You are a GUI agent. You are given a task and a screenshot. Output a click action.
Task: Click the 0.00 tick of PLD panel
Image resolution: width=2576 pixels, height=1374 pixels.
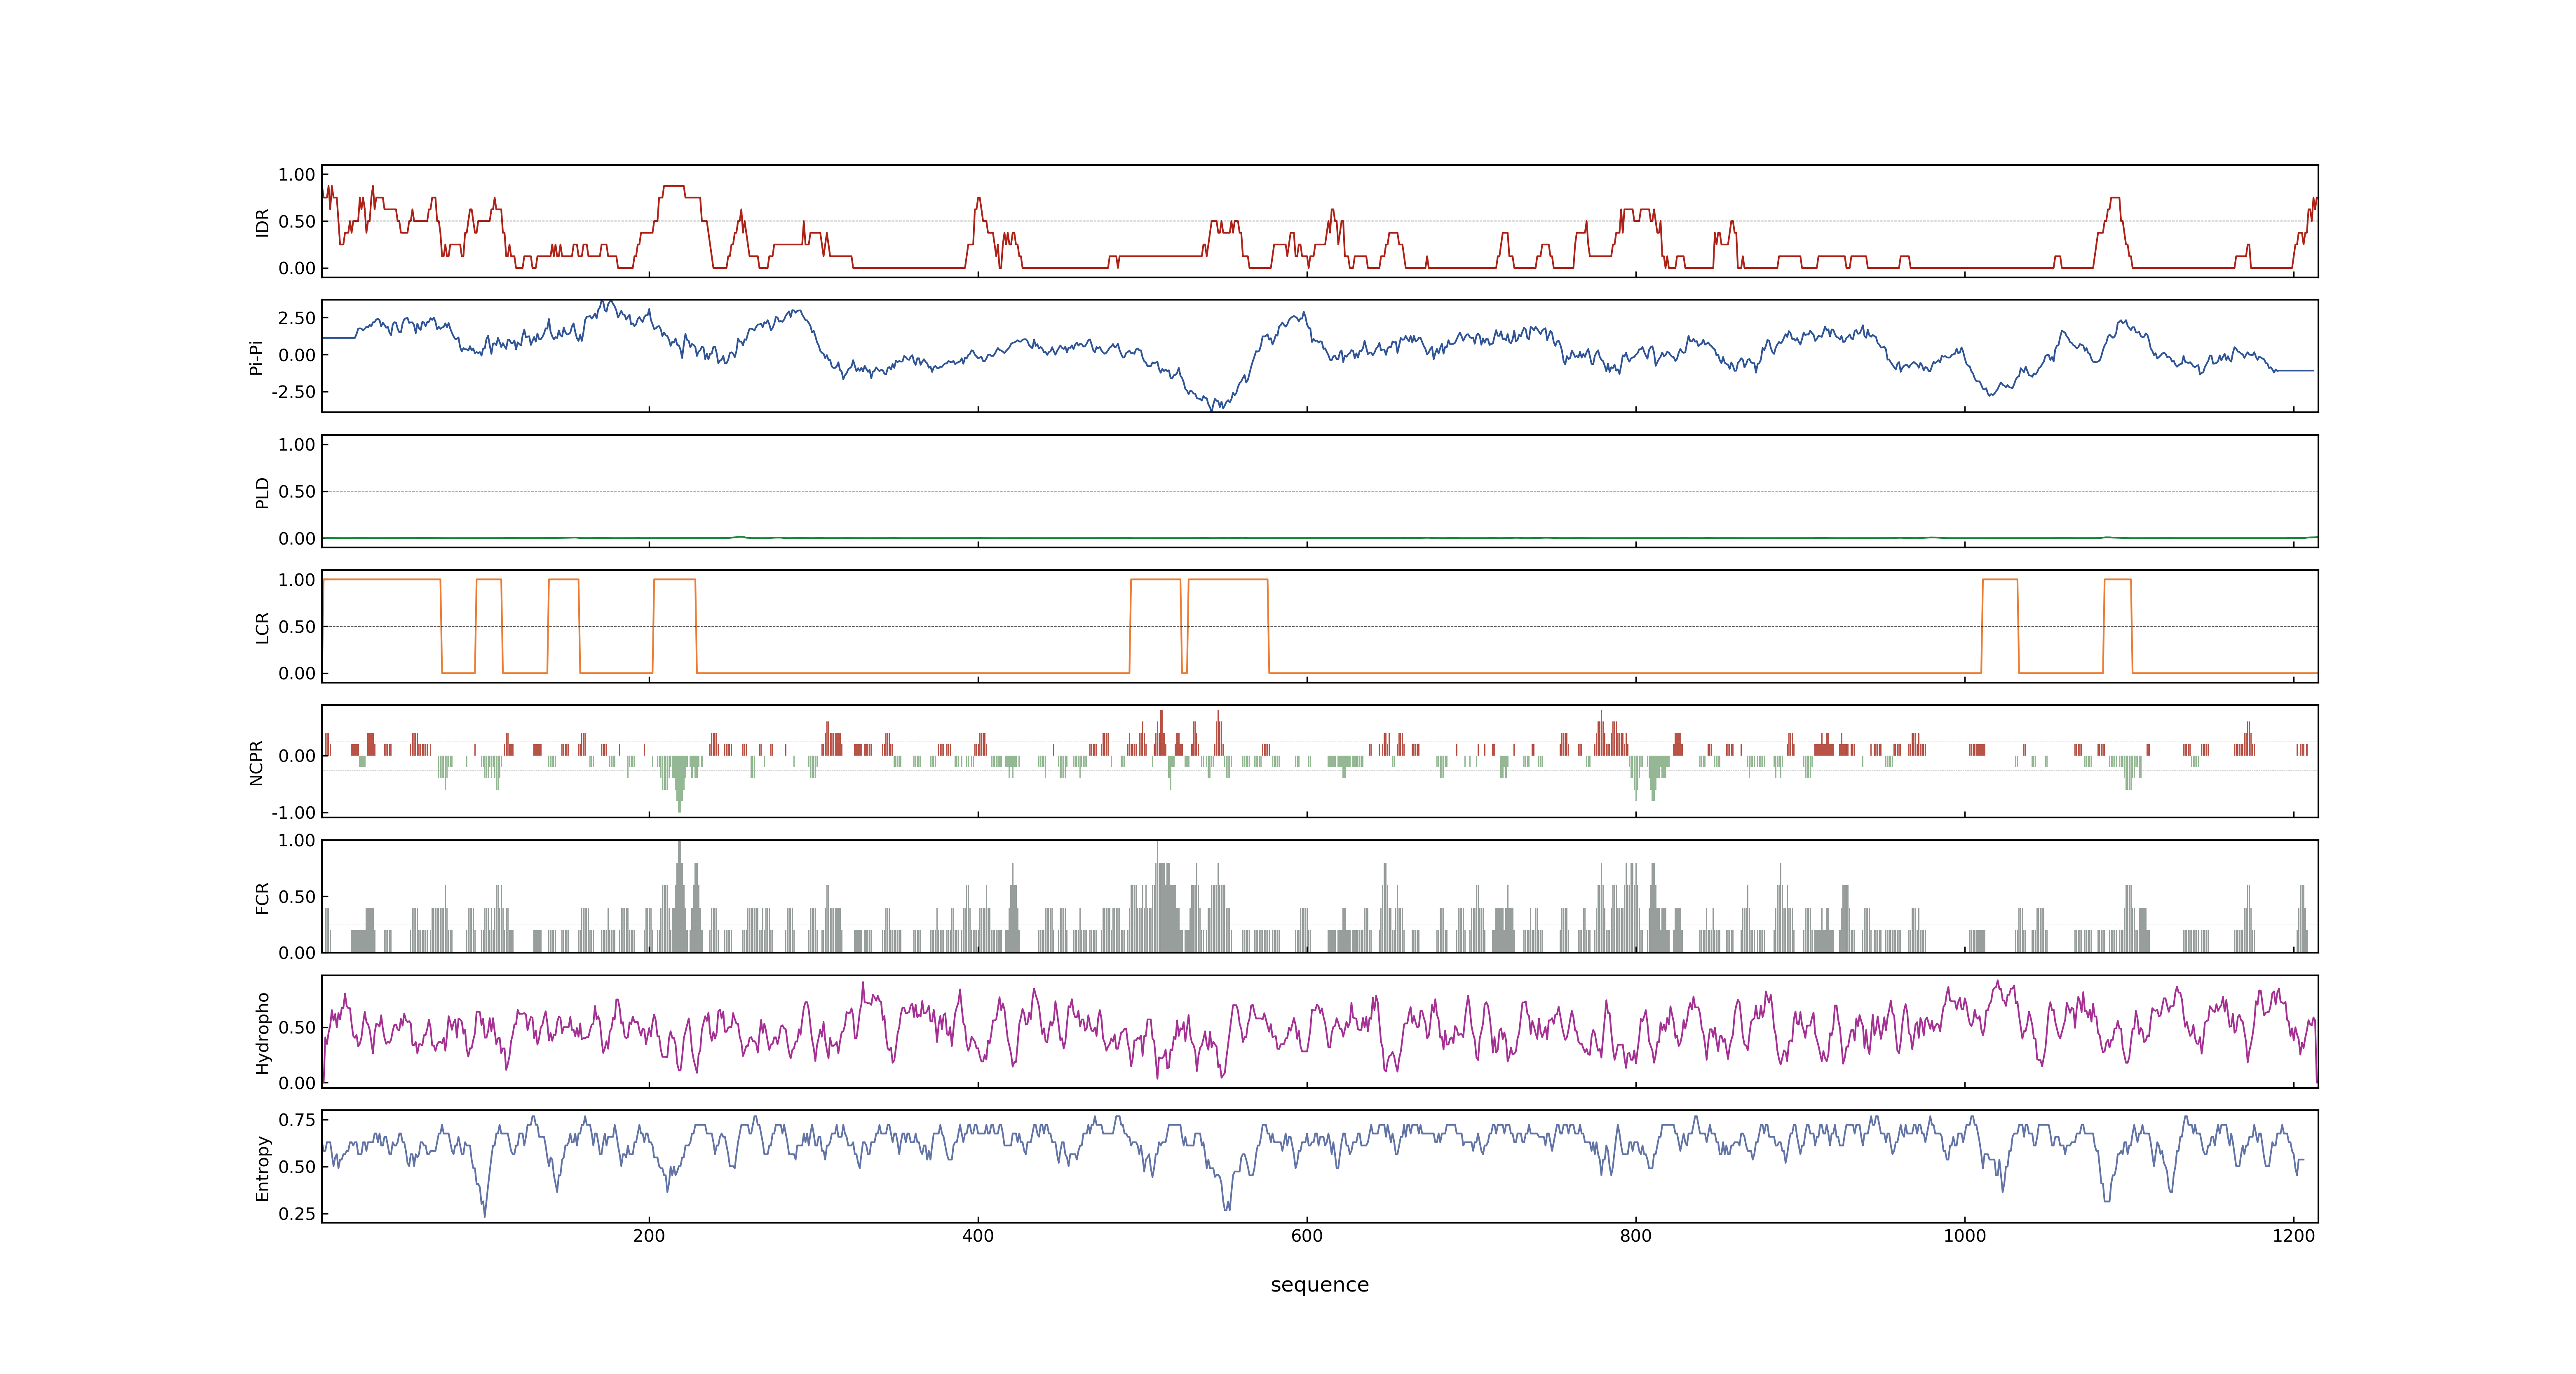297,539
